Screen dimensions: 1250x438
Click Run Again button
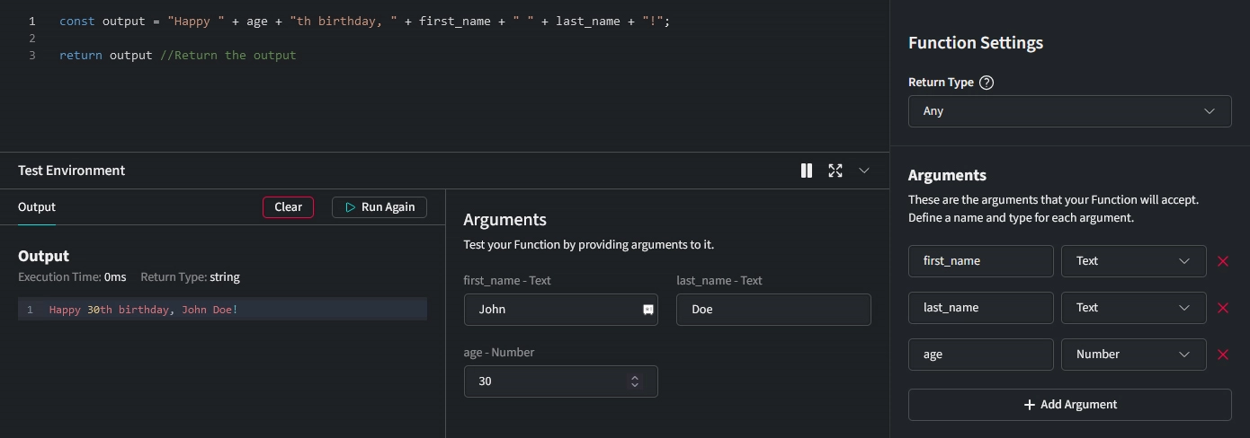pos(379,207)
